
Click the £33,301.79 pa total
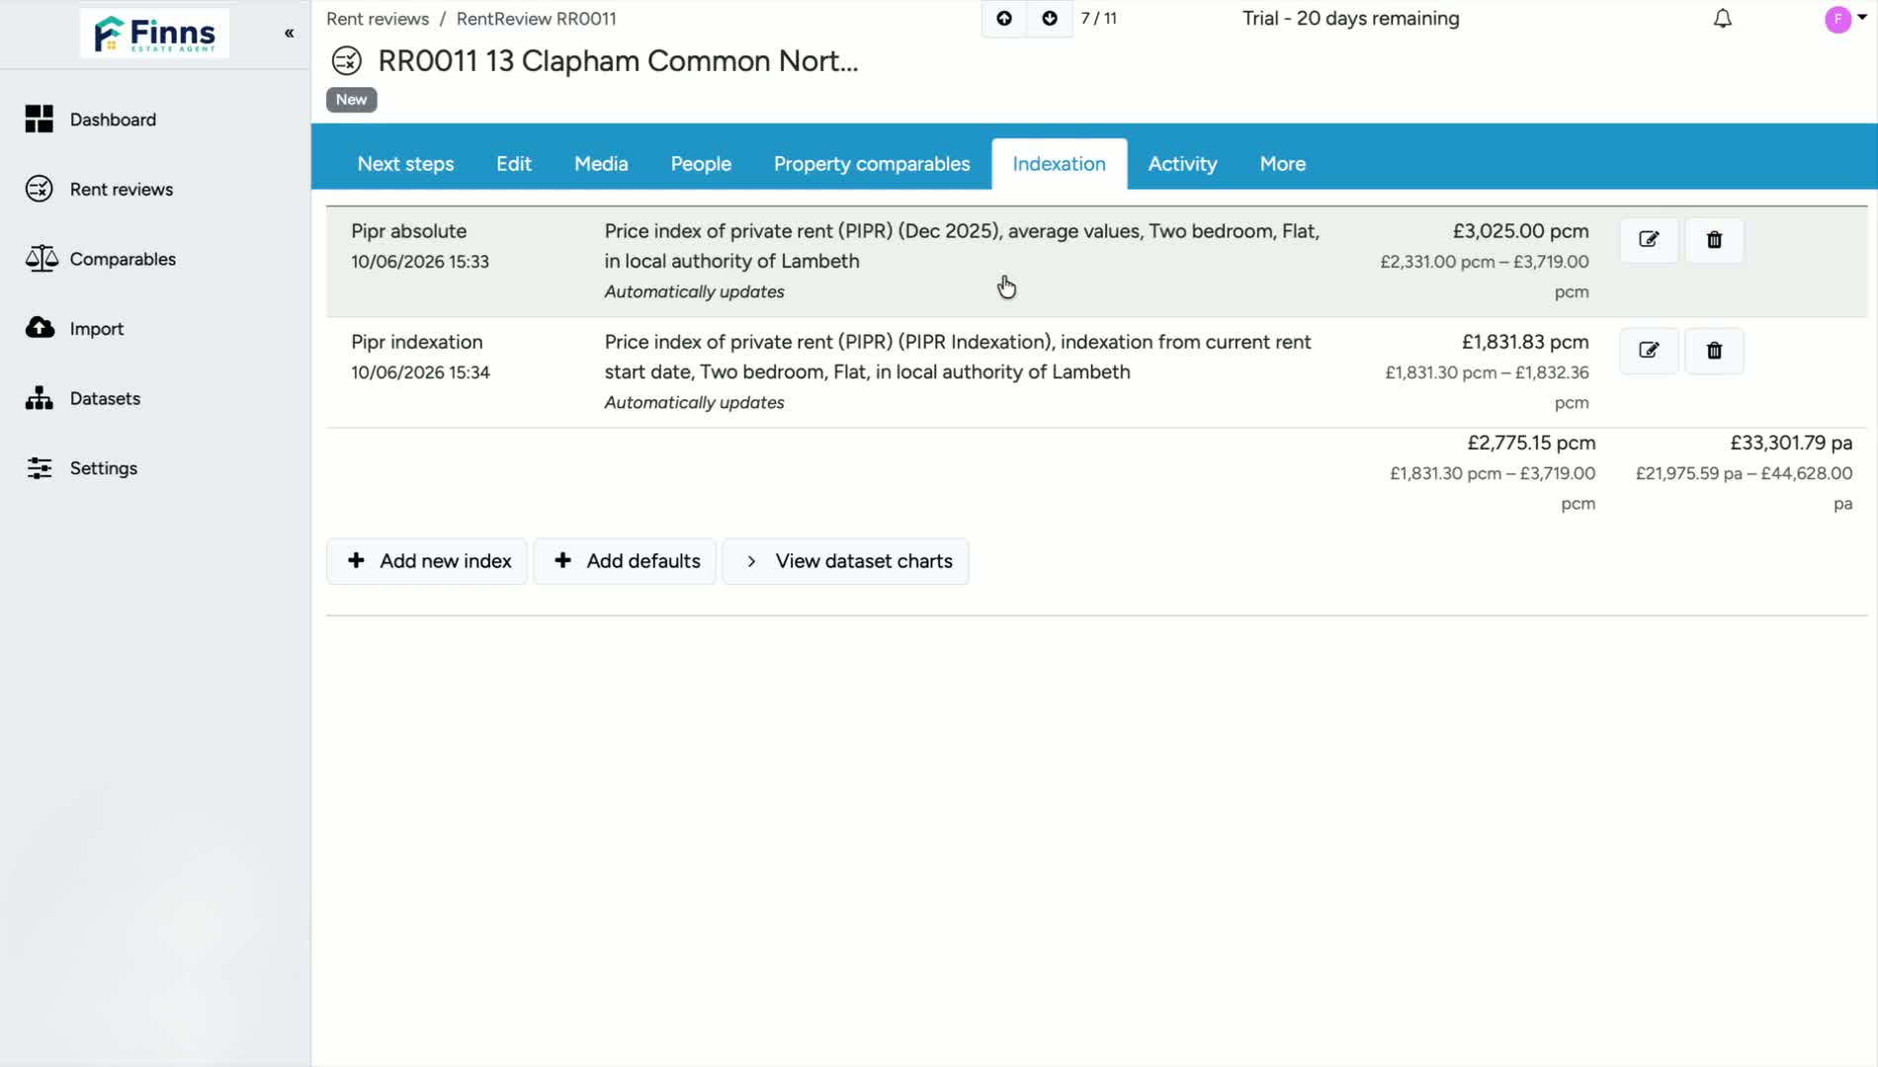coord(1791,443)
